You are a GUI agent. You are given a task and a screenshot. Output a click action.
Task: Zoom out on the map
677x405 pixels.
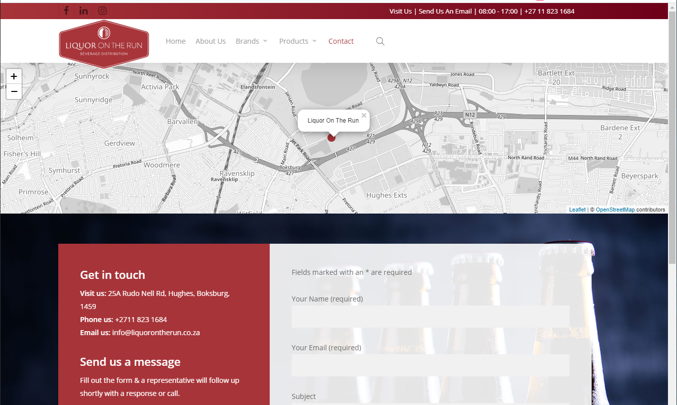pyautogui.click(x=14, y=91)
